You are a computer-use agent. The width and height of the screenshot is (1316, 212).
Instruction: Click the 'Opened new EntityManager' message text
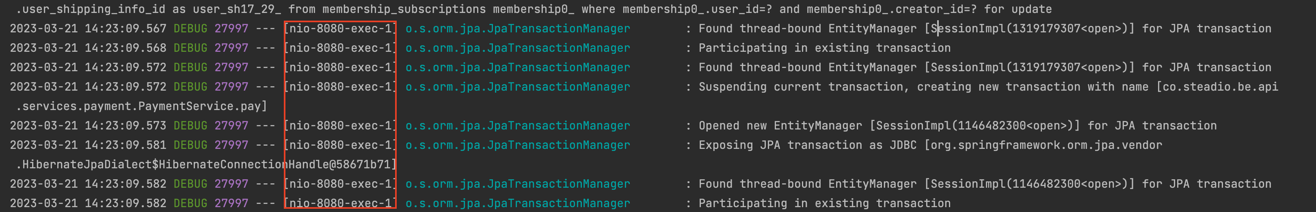pos(780,125)
